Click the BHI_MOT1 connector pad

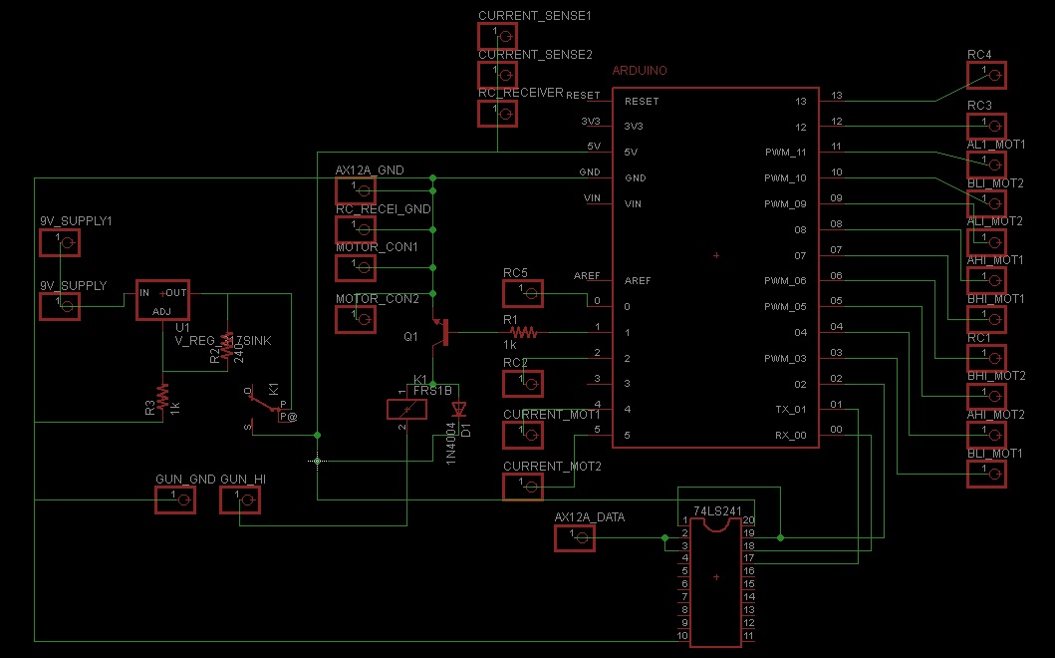click(x=987, y=317)
